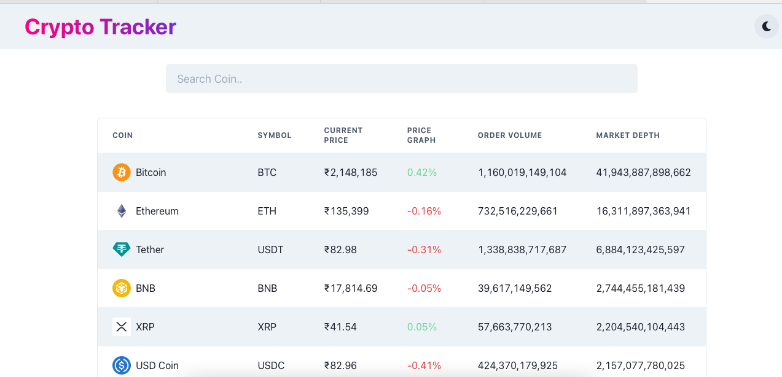Click the Tether logo icon
Screen dimensions: 782x377
[x=122, y=249]
